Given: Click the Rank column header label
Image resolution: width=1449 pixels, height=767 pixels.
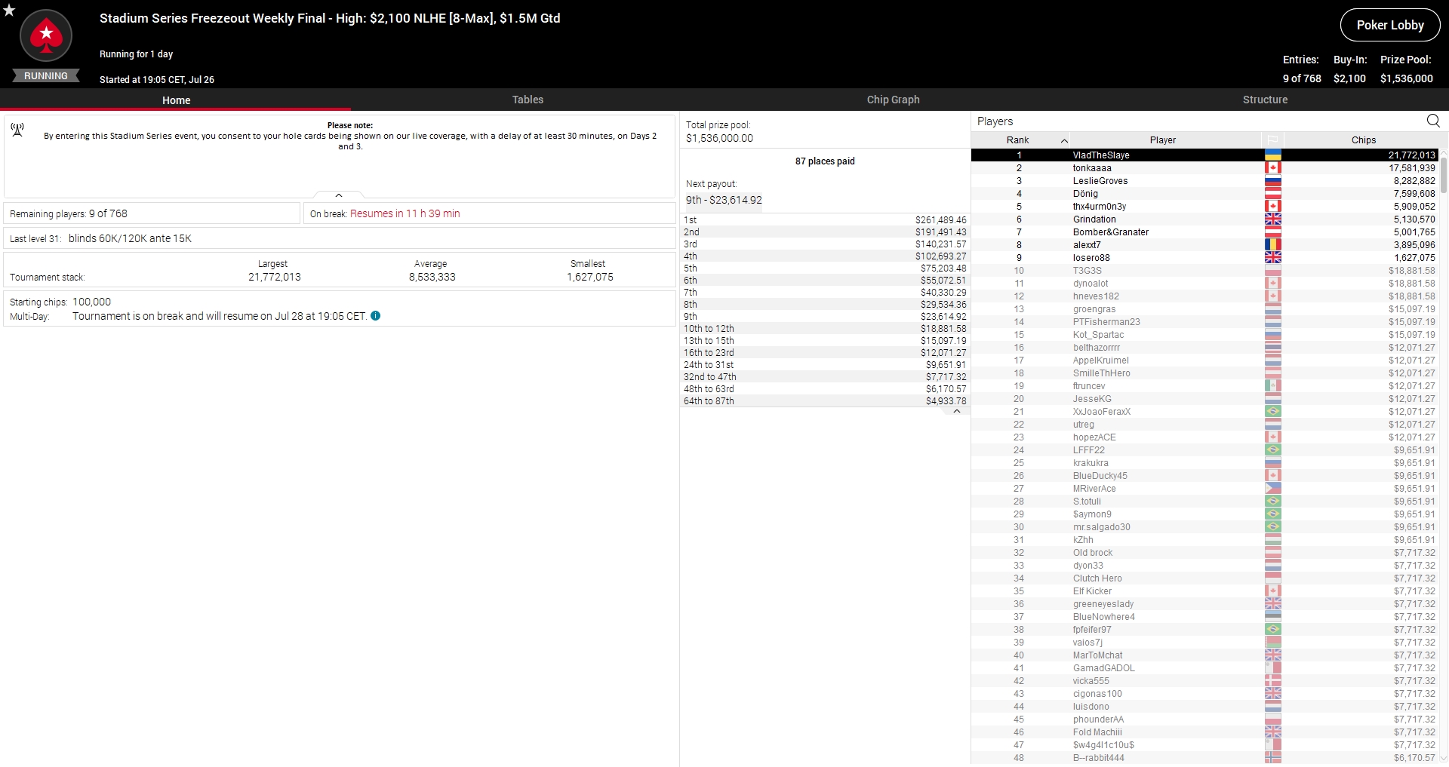Looking at the screenshot, I should pyautogui.click(x=1017, y=140).
